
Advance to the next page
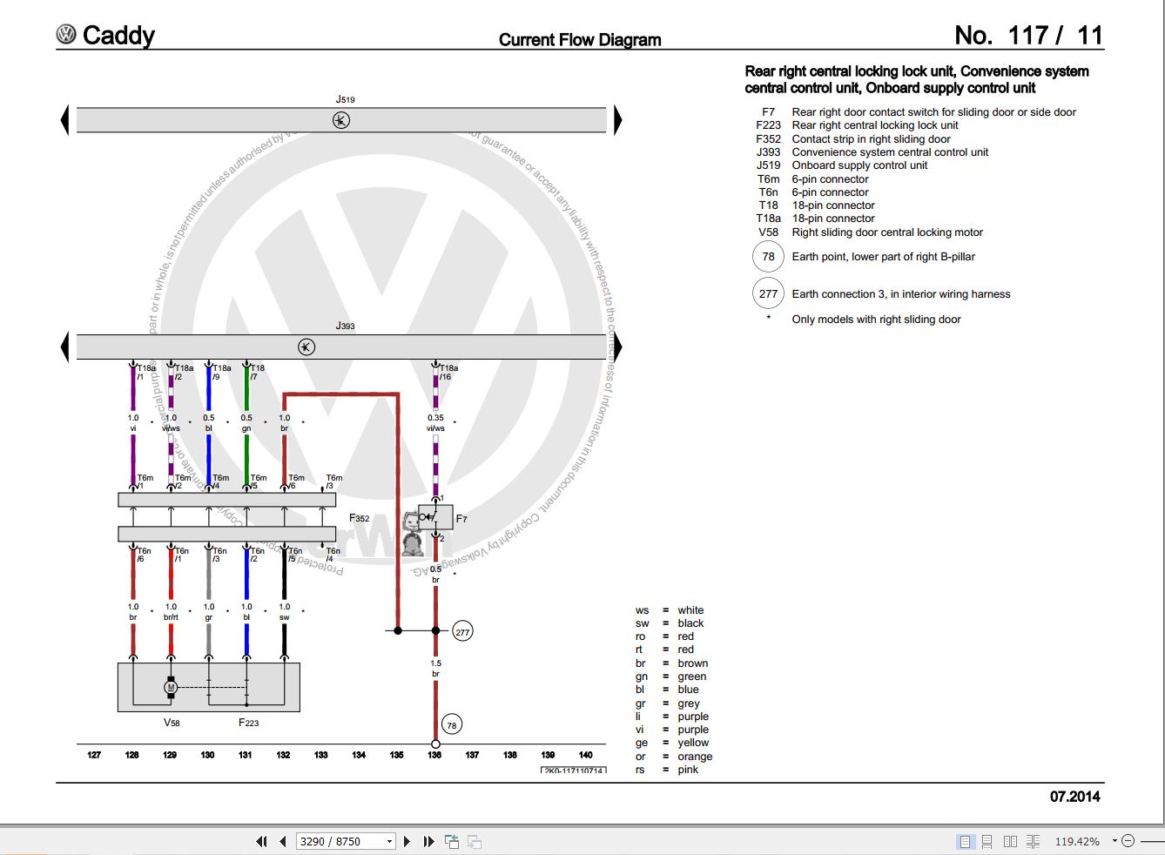(407, 841)
